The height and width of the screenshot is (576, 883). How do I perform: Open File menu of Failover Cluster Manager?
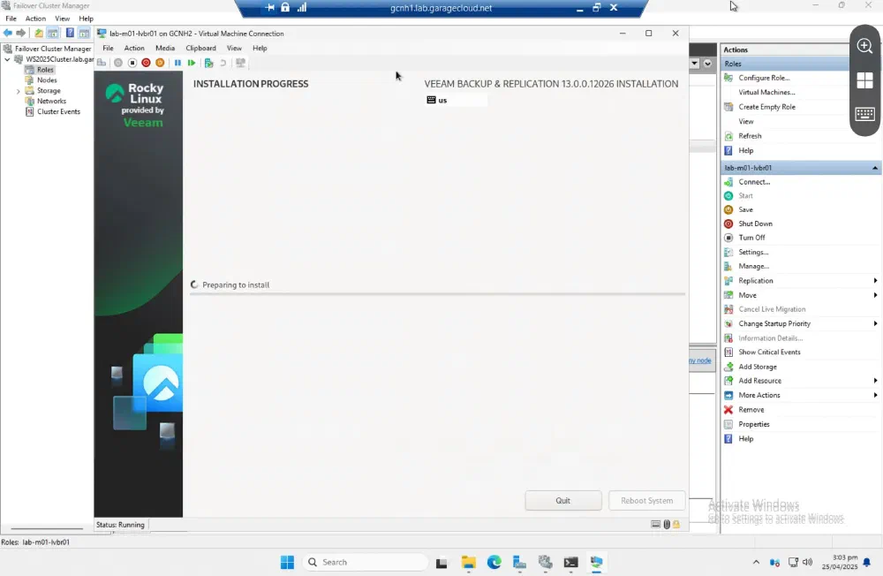[x=11, y=19]
